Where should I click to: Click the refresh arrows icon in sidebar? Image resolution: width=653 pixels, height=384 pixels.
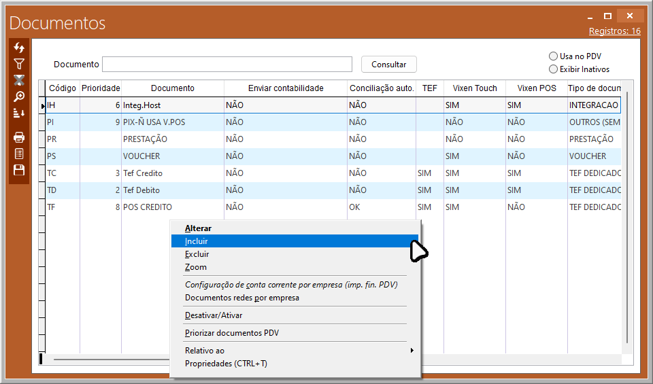(19, 48)
